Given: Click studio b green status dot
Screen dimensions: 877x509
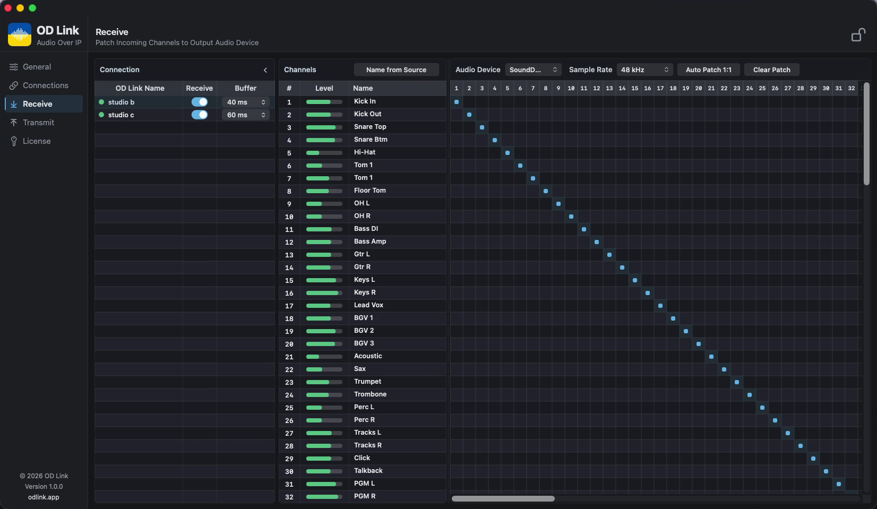Looking at the screenshot, I should pos(101,102).
